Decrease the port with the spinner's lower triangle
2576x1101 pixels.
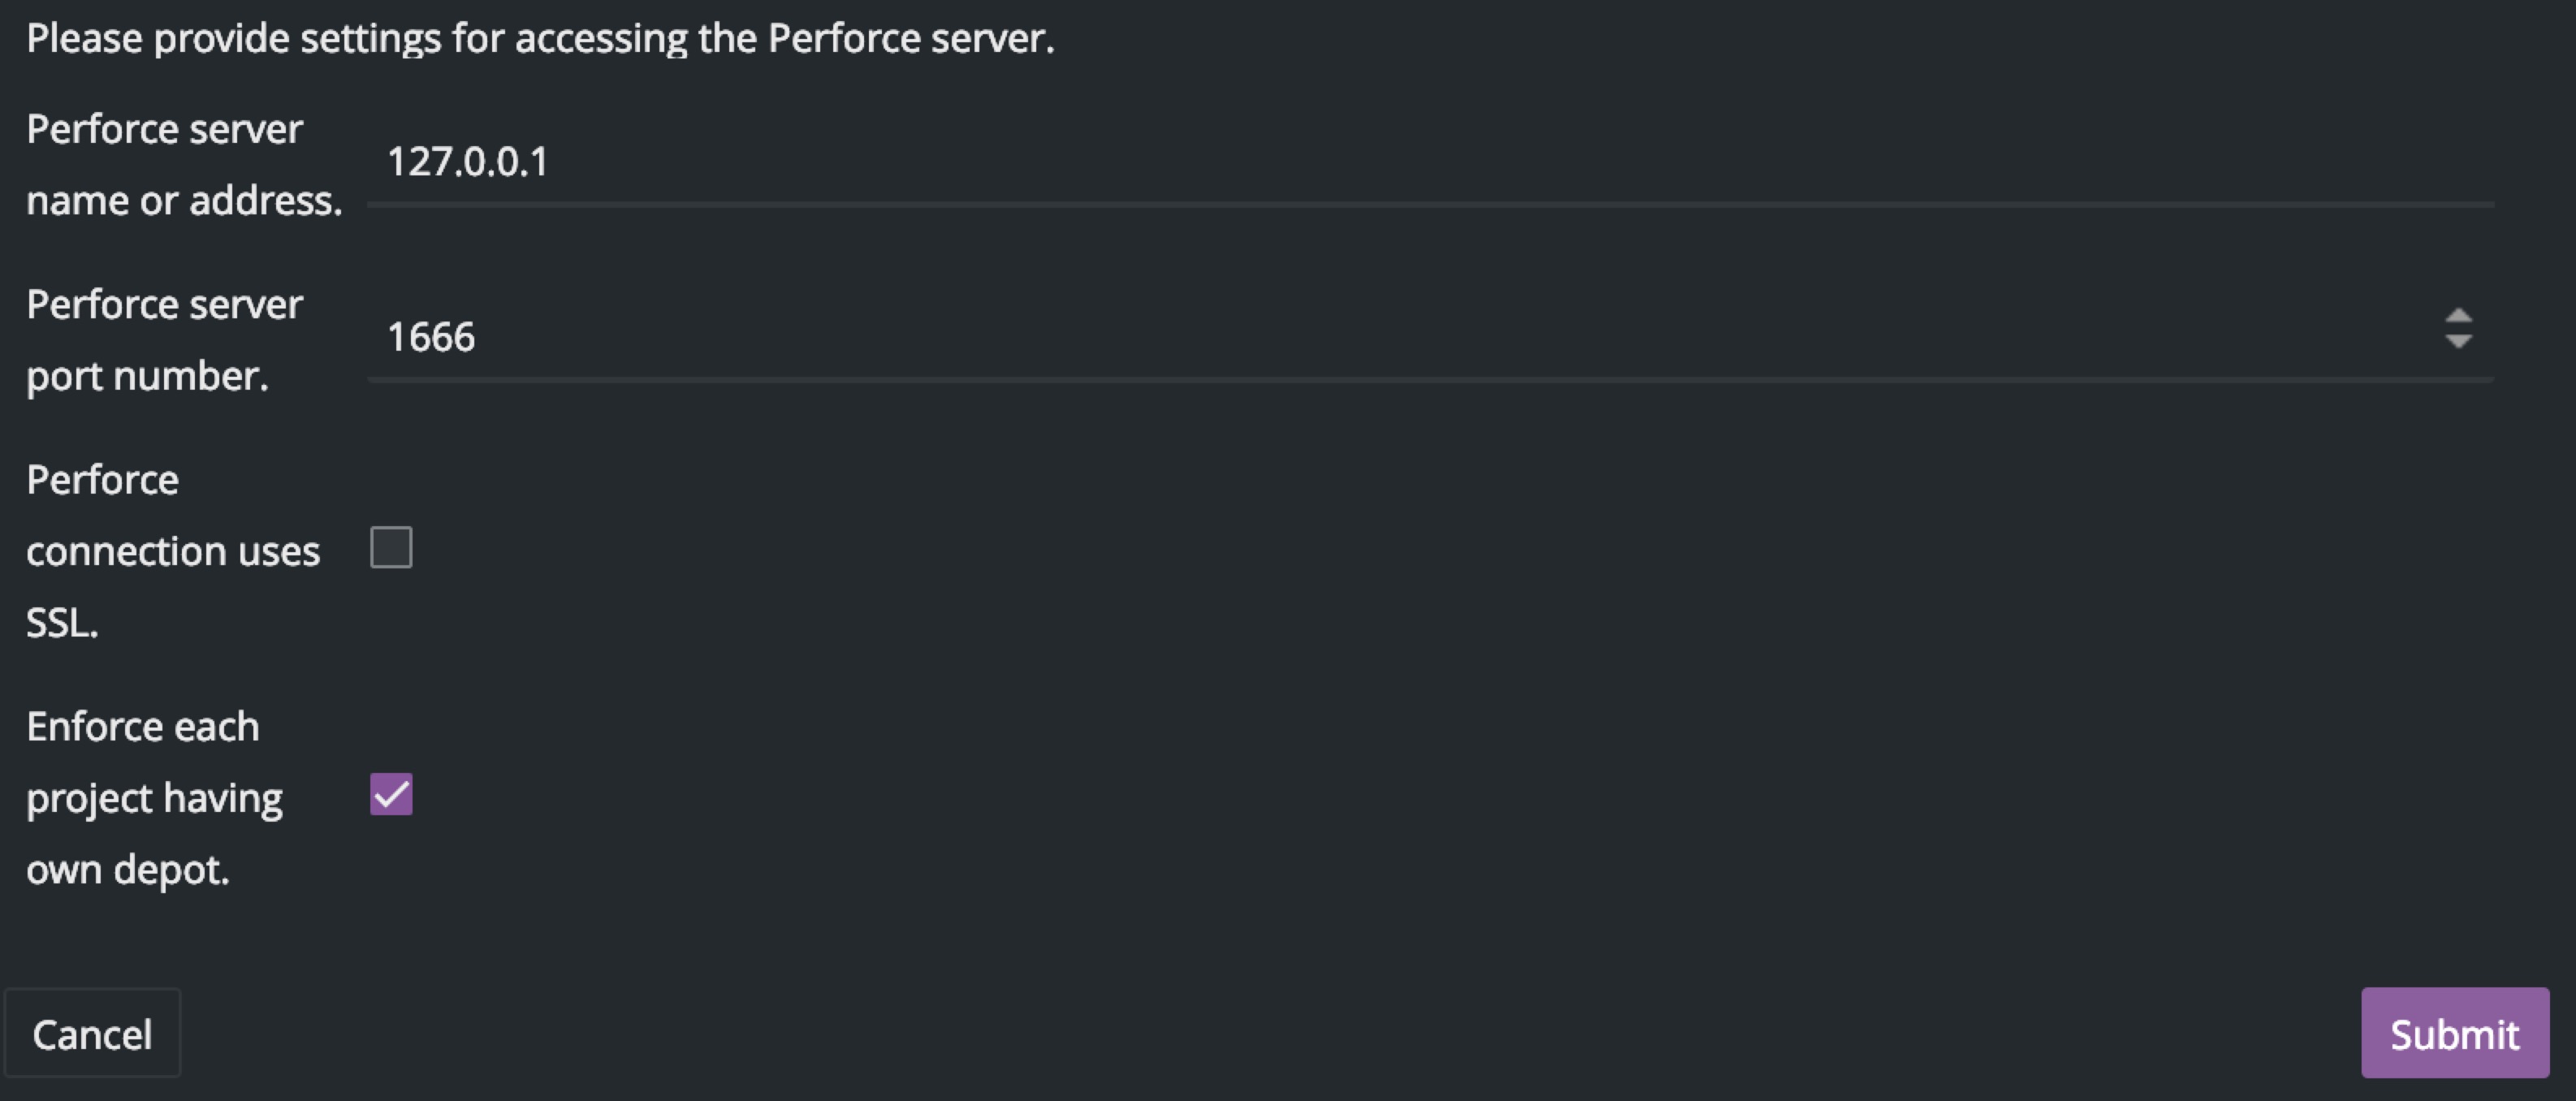tap(2458, 342)
